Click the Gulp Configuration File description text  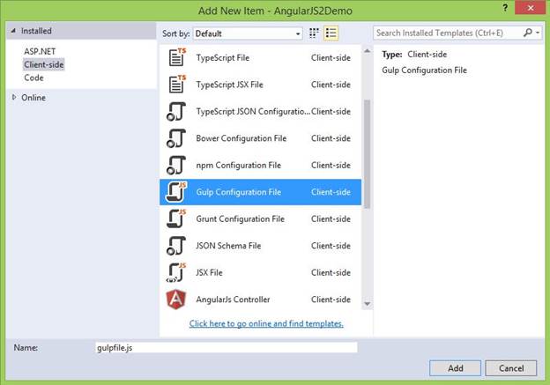[425, 70]
